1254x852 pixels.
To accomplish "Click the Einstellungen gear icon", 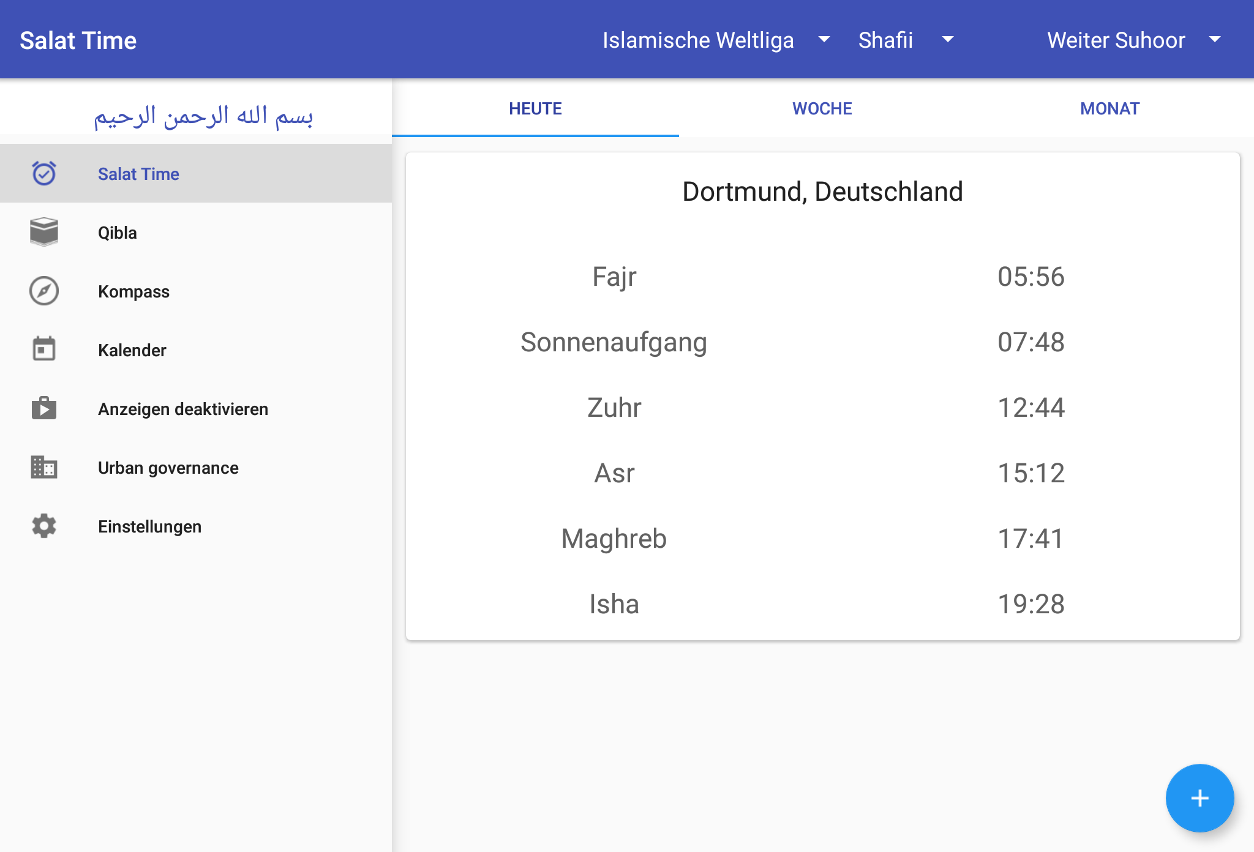I will pos(44,526).
